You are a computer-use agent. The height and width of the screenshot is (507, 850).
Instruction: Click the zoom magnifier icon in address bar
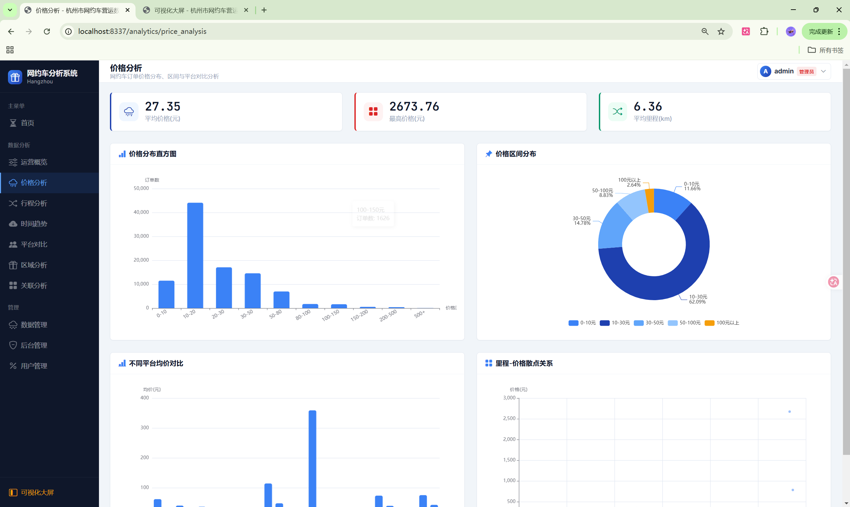[705, 32]
